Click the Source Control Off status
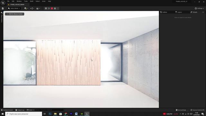206x116 pixels. point(197,110)
